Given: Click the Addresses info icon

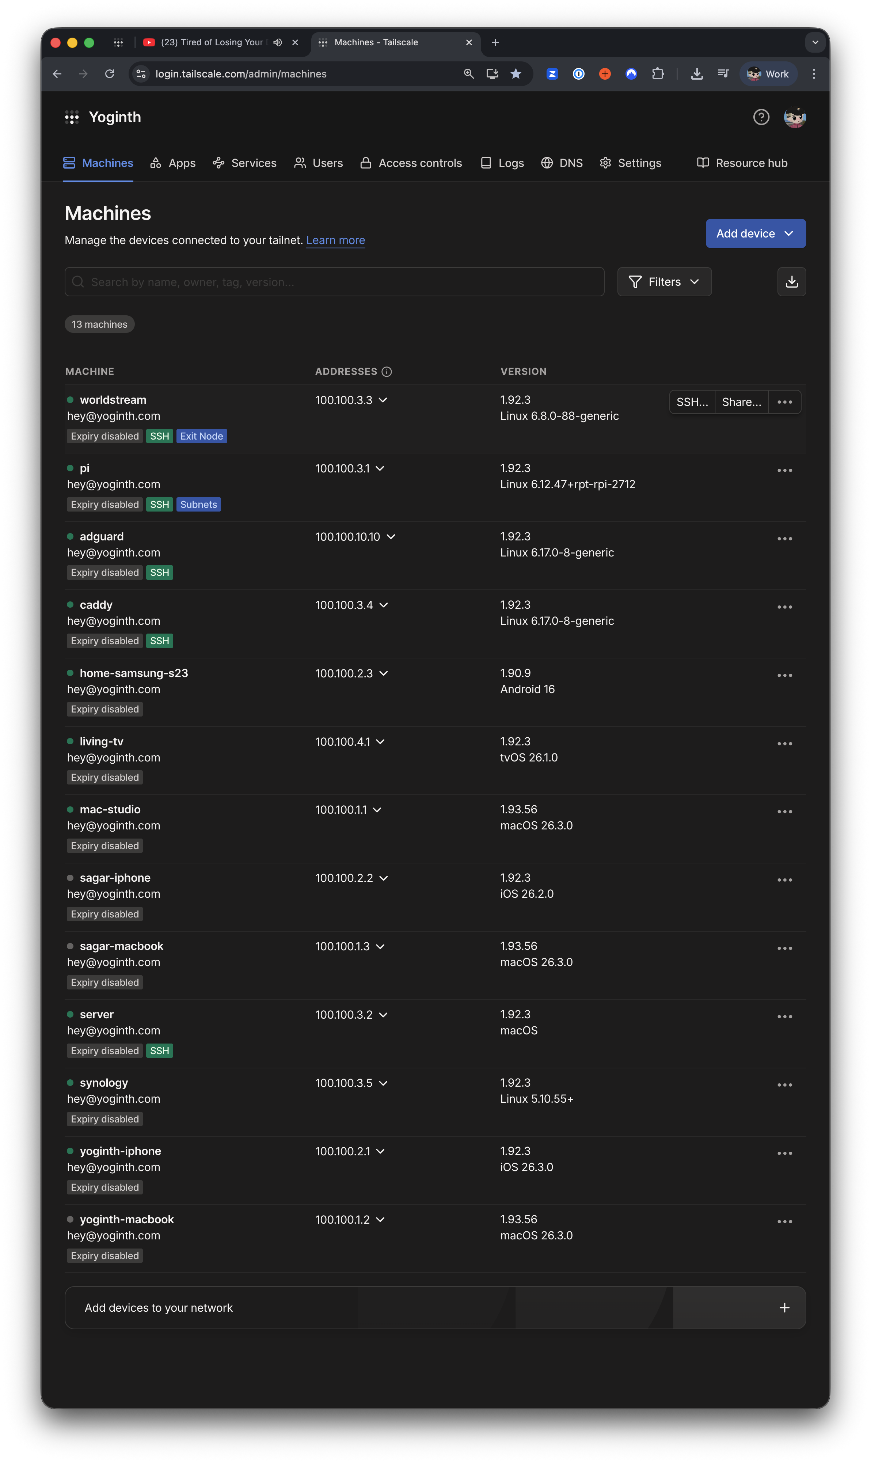Looking at the screenshot, I should pyautogui.click(x=387, y=372).
